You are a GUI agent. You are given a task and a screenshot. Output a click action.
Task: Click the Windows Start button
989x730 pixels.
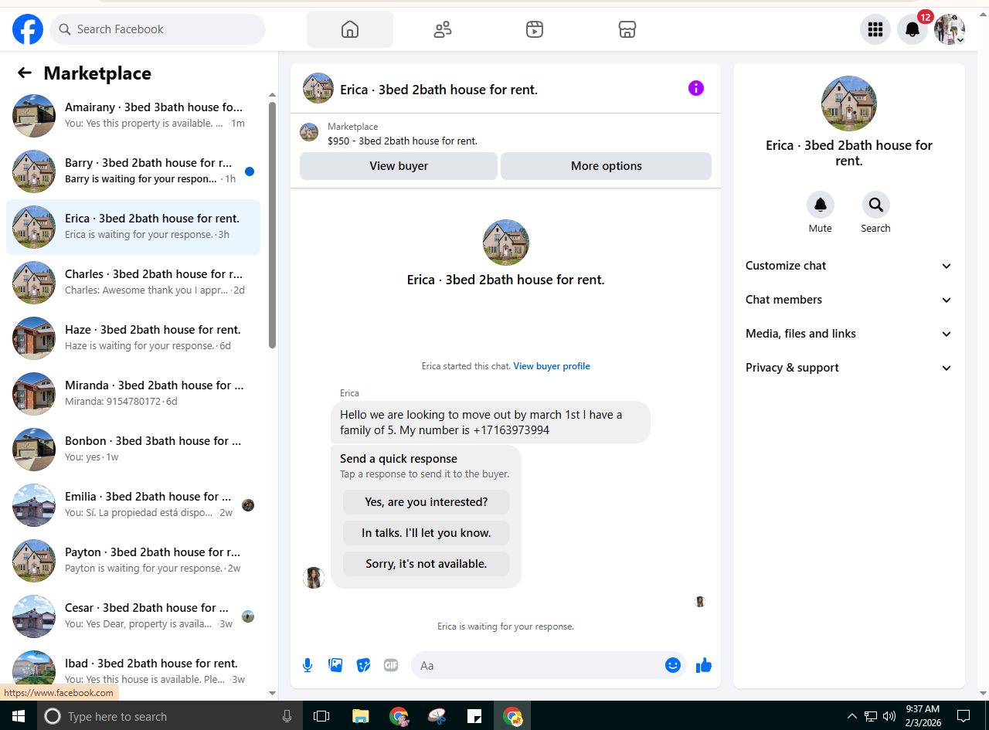pos(19,716)
